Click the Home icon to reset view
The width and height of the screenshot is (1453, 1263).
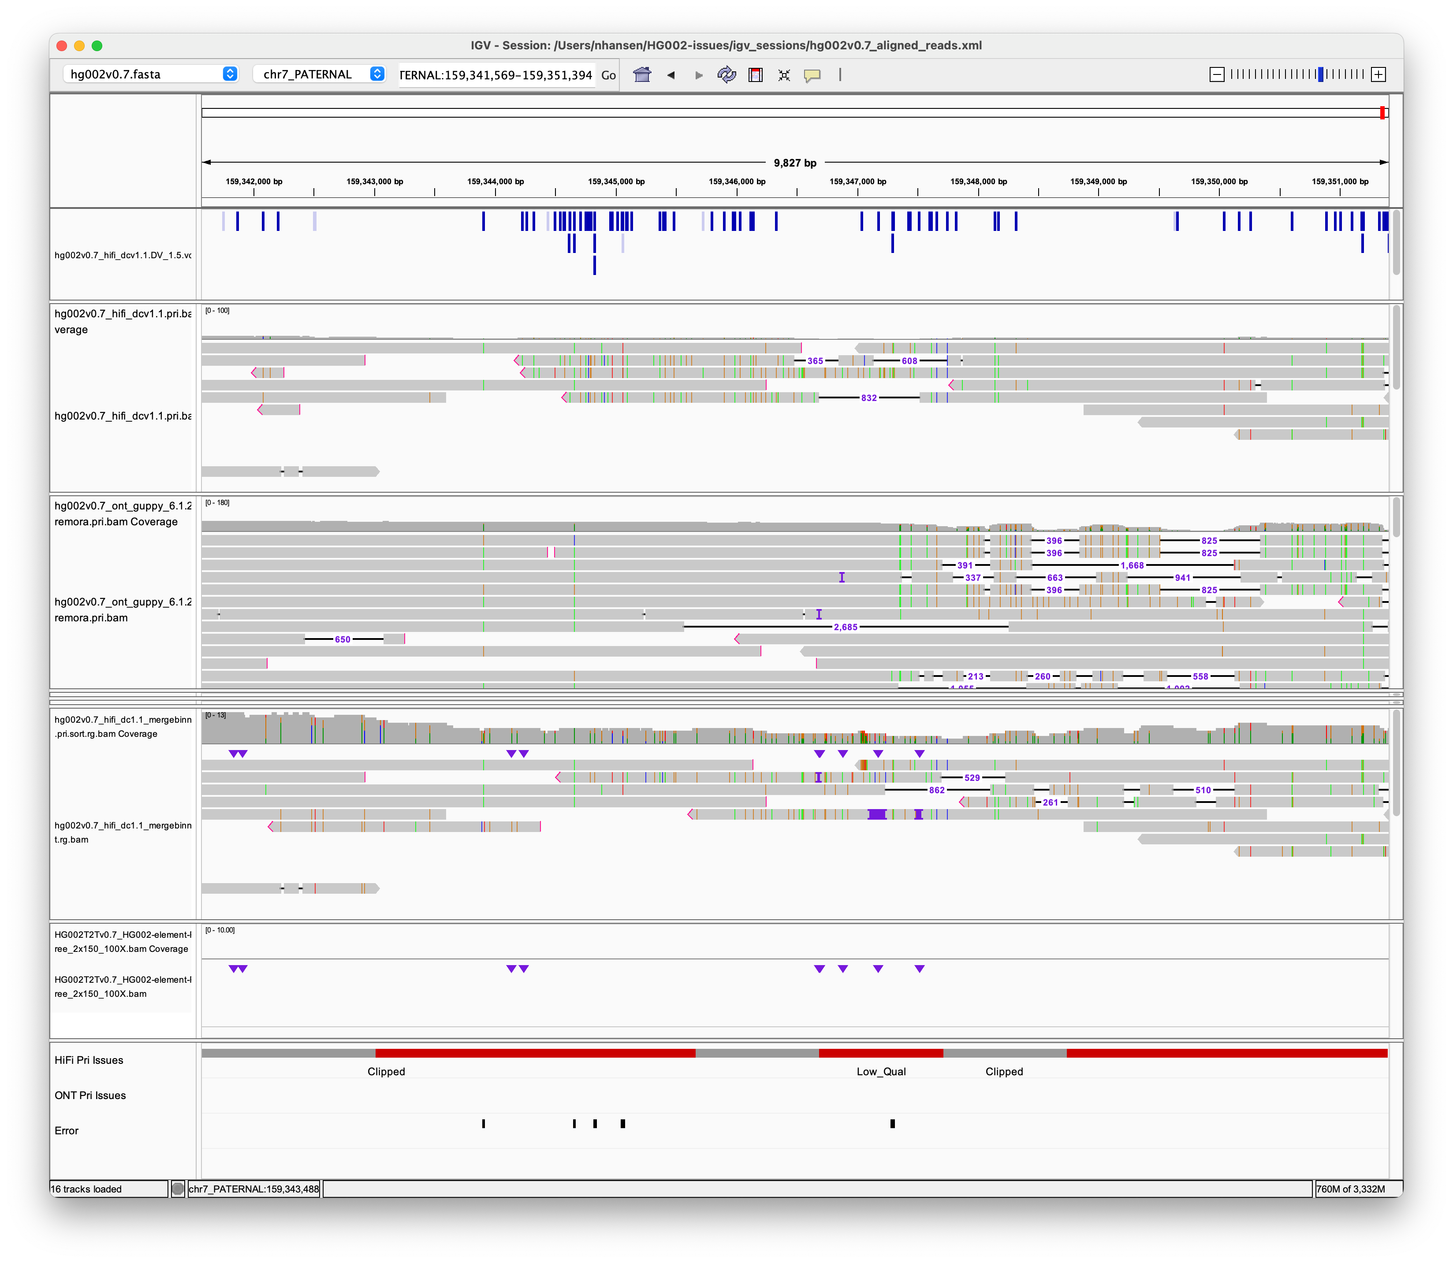pyautogui.click(x=642, y=75)
